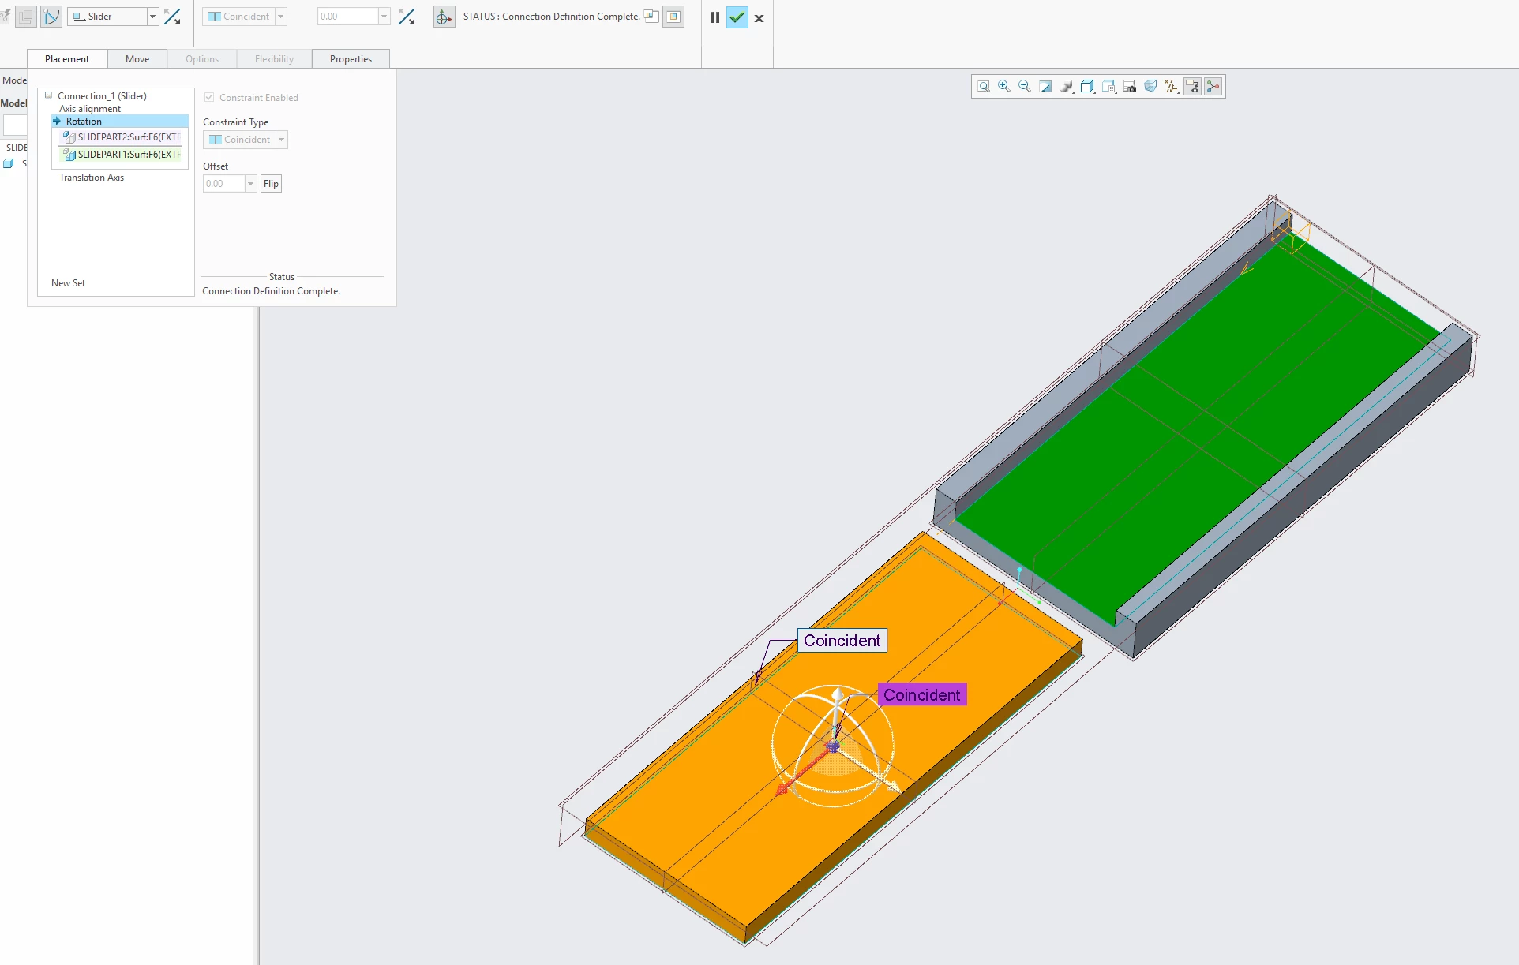This screenshot has width=1519, height=965.
Task: Click the Flip button
Action: [x=271, y=184]
